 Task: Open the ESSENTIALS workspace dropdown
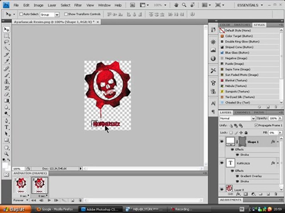pyautogui.click(x=250, y=5)
